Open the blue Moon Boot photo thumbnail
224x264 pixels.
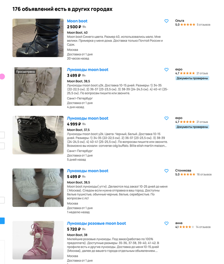tap(38, 38)
